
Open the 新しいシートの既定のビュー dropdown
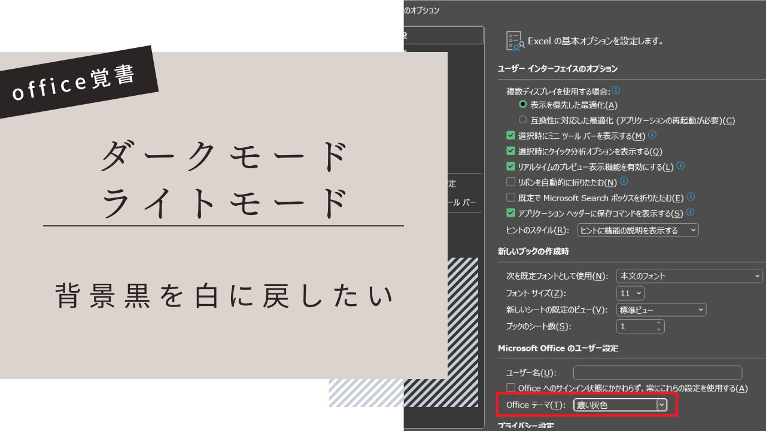click(661, 309)
